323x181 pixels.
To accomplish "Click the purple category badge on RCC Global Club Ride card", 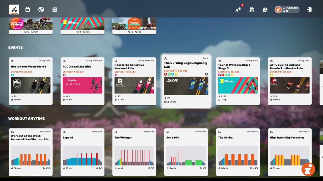I will (64, 75).
